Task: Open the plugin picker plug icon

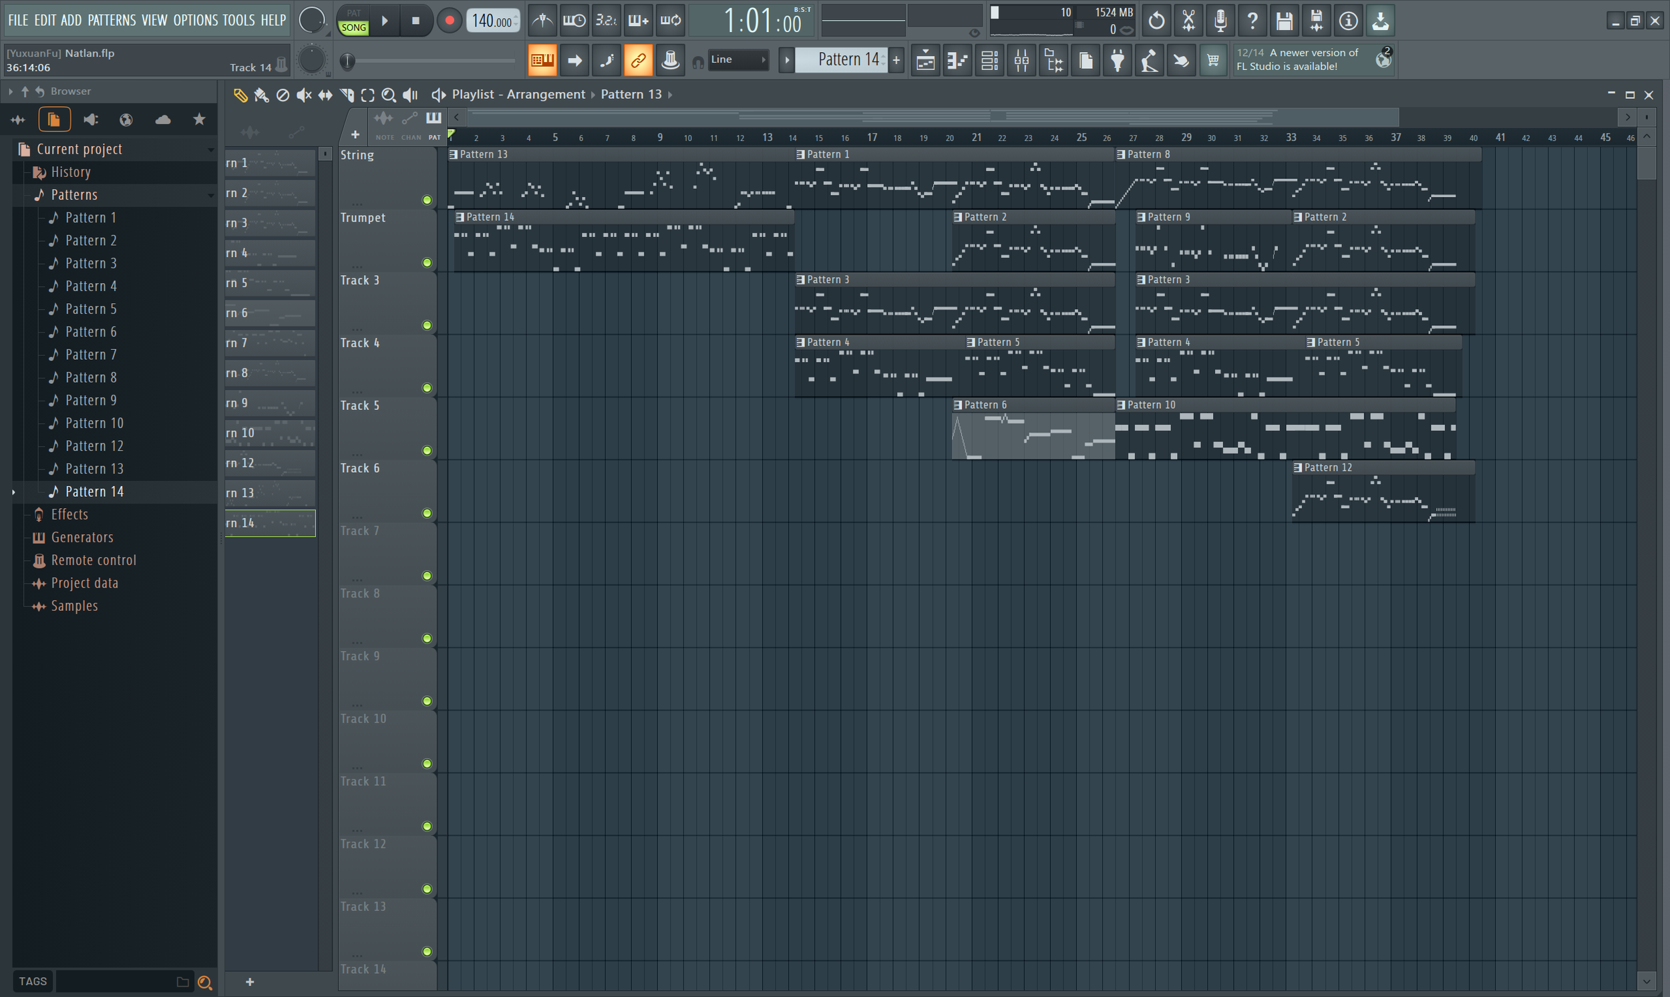Action: click(1117, 60)
